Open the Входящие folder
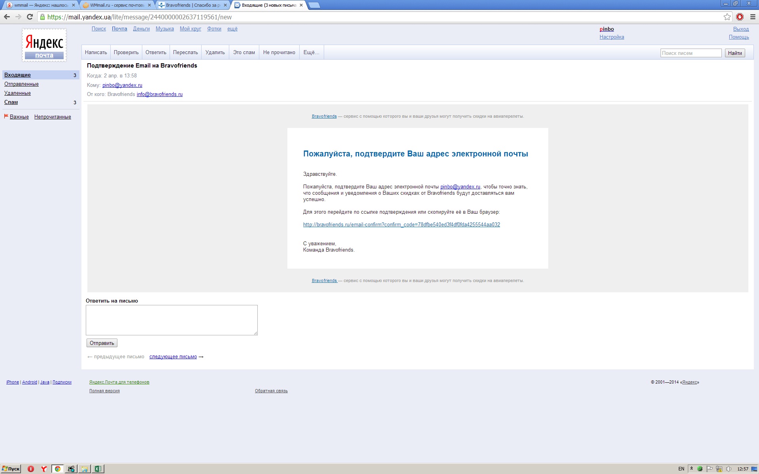The height and width of the screenshot is (474, 759). [41, 75]
